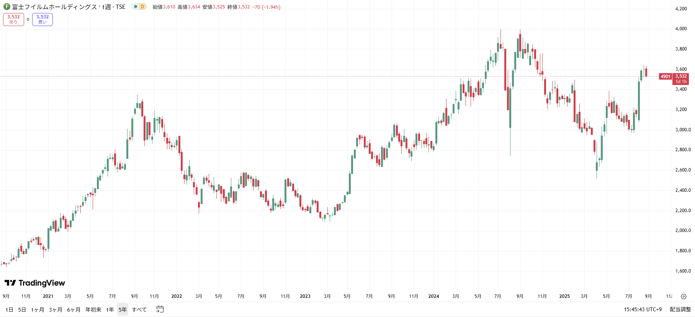Click the 2025 time axis label
The image size is (695, 317).
click(x=564, y=296)
